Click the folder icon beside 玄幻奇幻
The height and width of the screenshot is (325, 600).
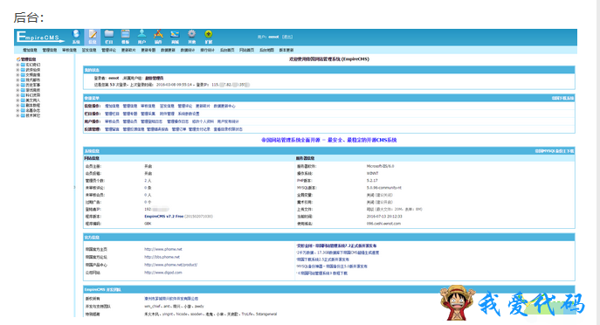[23, 65]
